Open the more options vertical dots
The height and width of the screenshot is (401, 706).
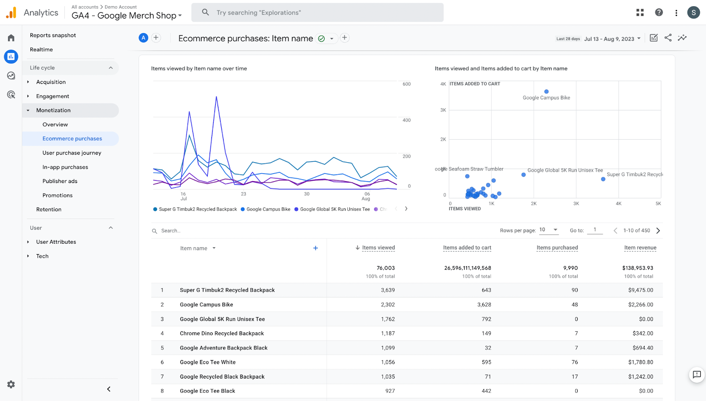coord(676,13)
